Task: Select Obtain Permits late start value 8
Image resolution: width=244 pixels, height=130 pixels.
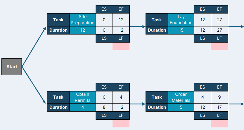Action: (x=104, y=107)
